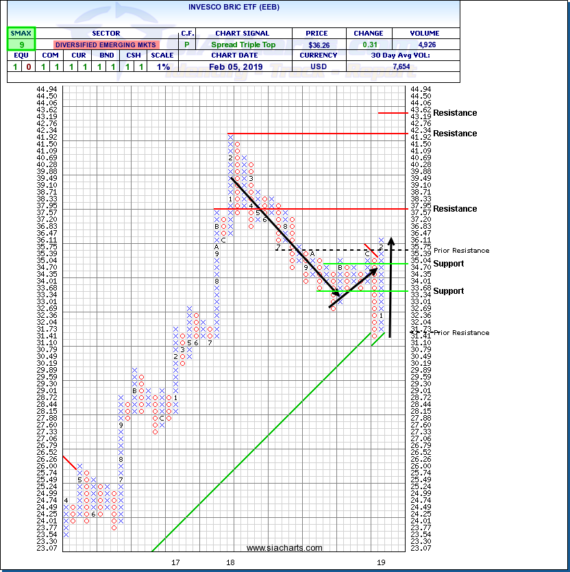This screenshot has height=572, width=570.
Task: Click the 0.31 change value
Action: click(368, 45)
